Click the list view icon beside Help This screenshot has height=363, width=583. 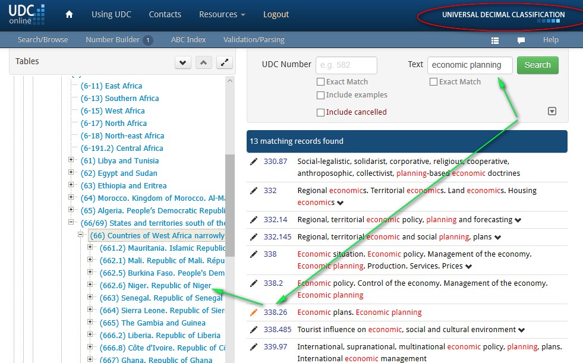494,40
